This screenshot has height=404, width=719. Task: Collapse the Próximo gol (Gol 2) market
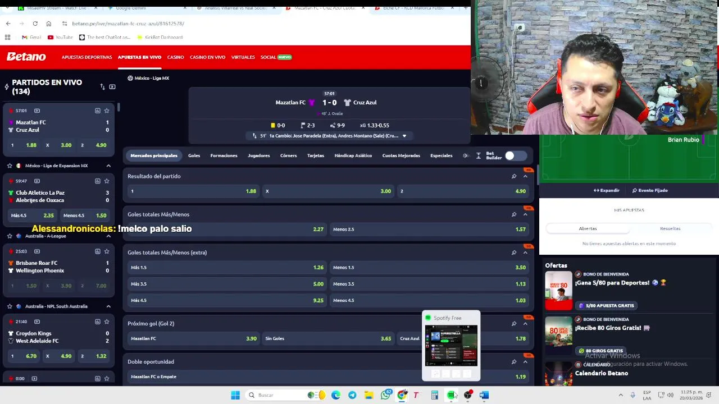(525, 324)
